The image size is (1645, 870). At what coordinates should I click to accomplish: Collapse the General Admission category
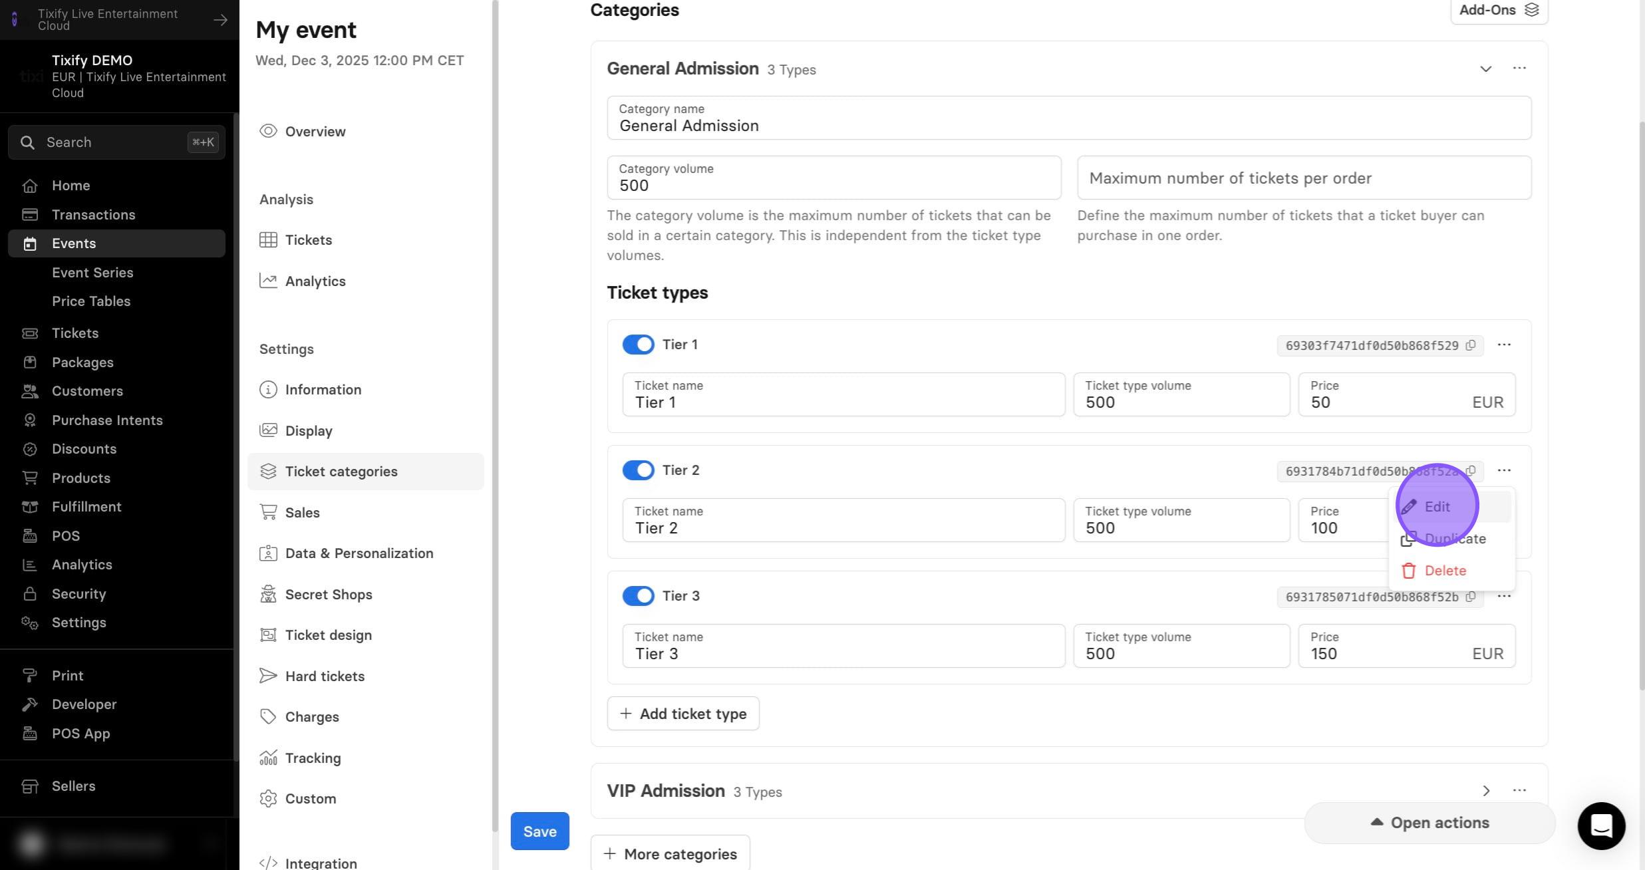coord(1485,69)
